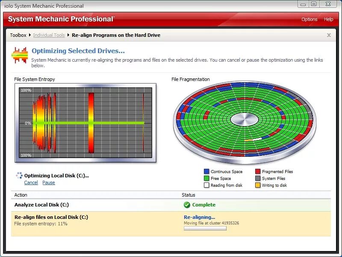Cancel the drive optimization

tap(31, 182)
